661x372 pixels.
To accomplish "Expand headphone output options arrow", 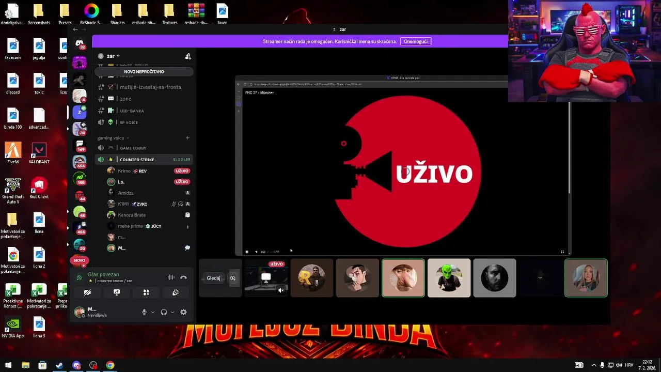I will 172,312.
